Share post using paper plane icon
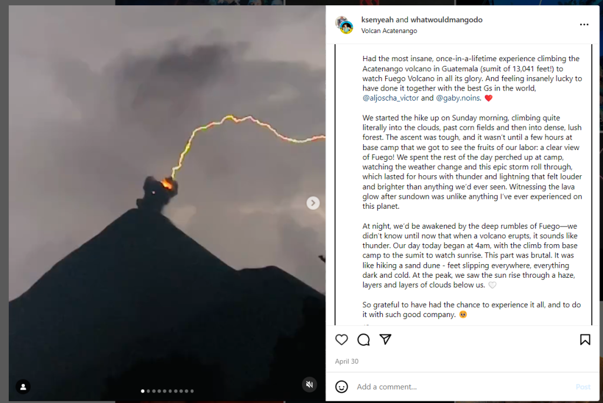 [x=385, y=339]
